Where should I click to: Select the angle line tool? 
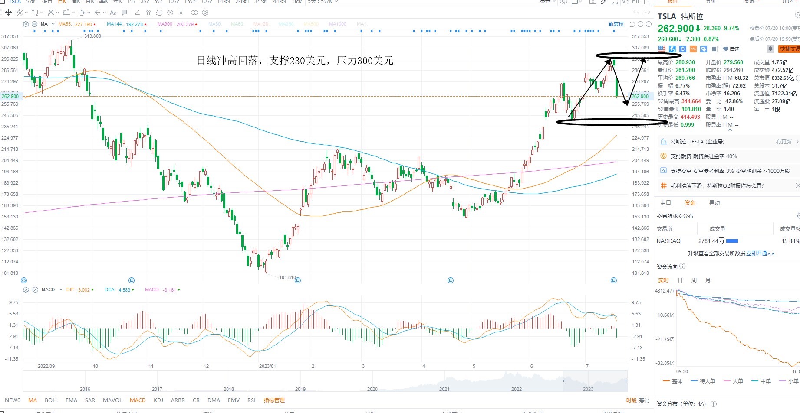pyautogui.click(x=138, y=13)
